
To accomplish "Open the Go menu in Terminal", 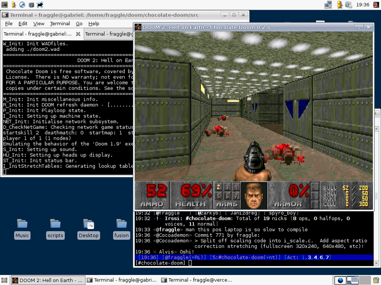I will pos(79,23).
